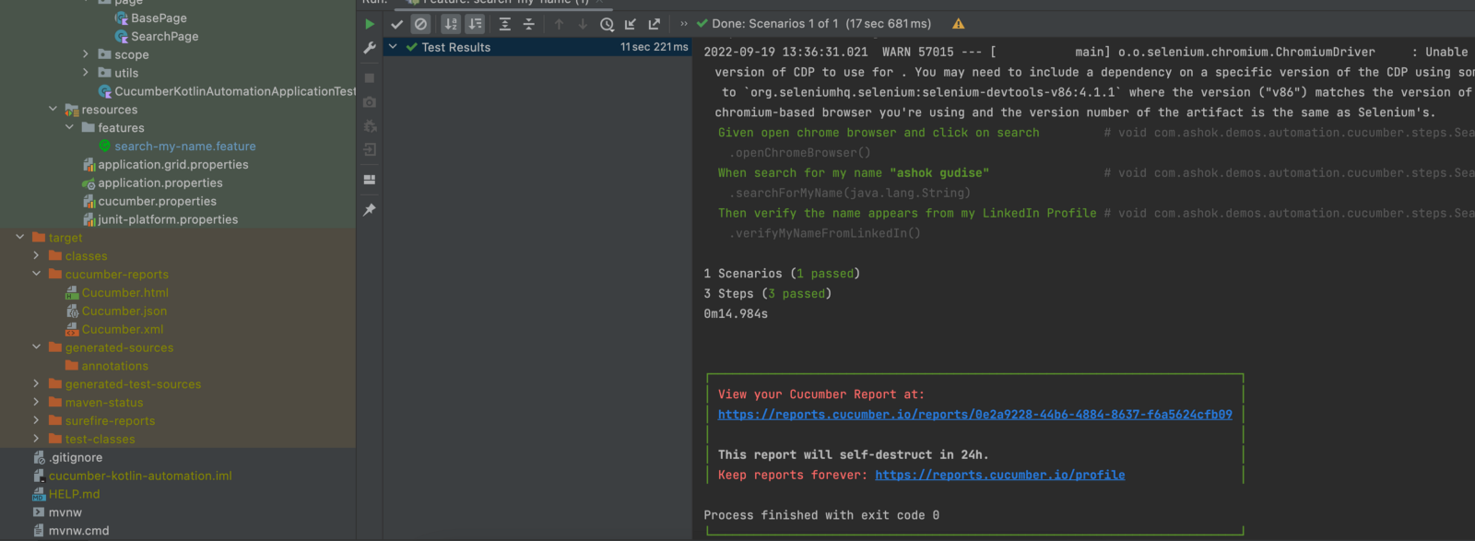Image resolution: width=1475 pixels, height=541 pixels.
Task: Select search-my-name.feature file
Action: pyautogui.click(x=184, y=147)
